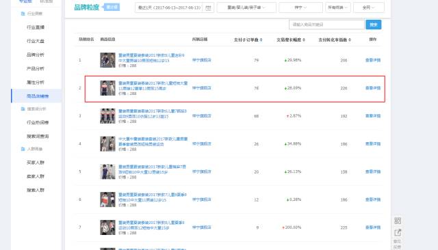438x250 pixels.
Task: Click the feedback edit icon at right edge
Action: pos(398,232)
